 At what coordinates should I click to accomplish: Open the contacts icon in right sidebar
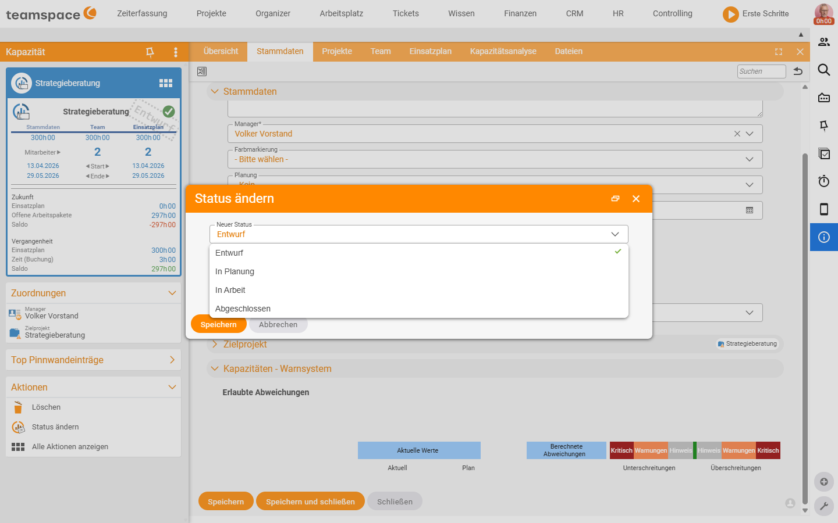pyautogui.click(x=824, y=42)
